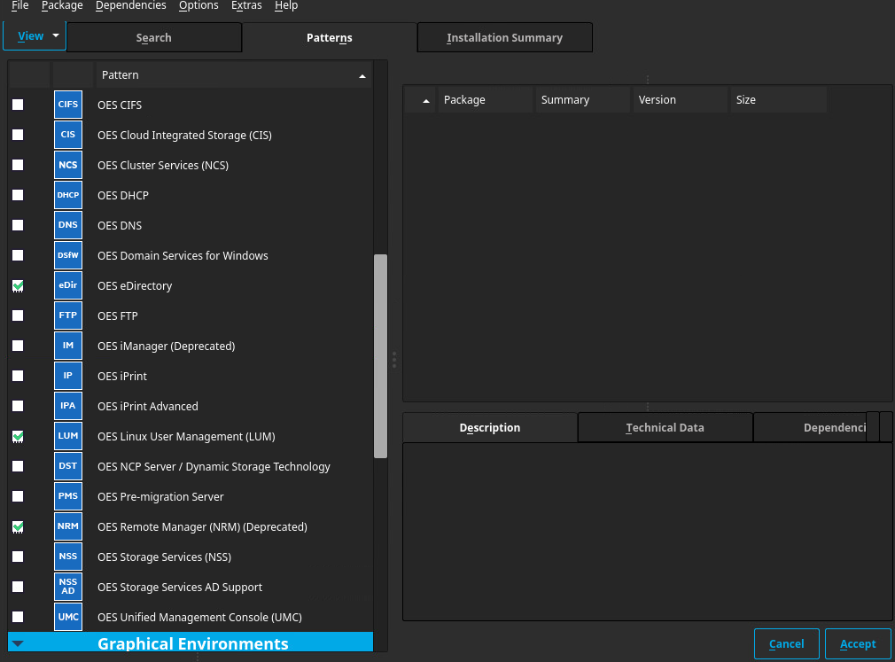
Task: Open the Technical Data tab
Action: [665, 427]
